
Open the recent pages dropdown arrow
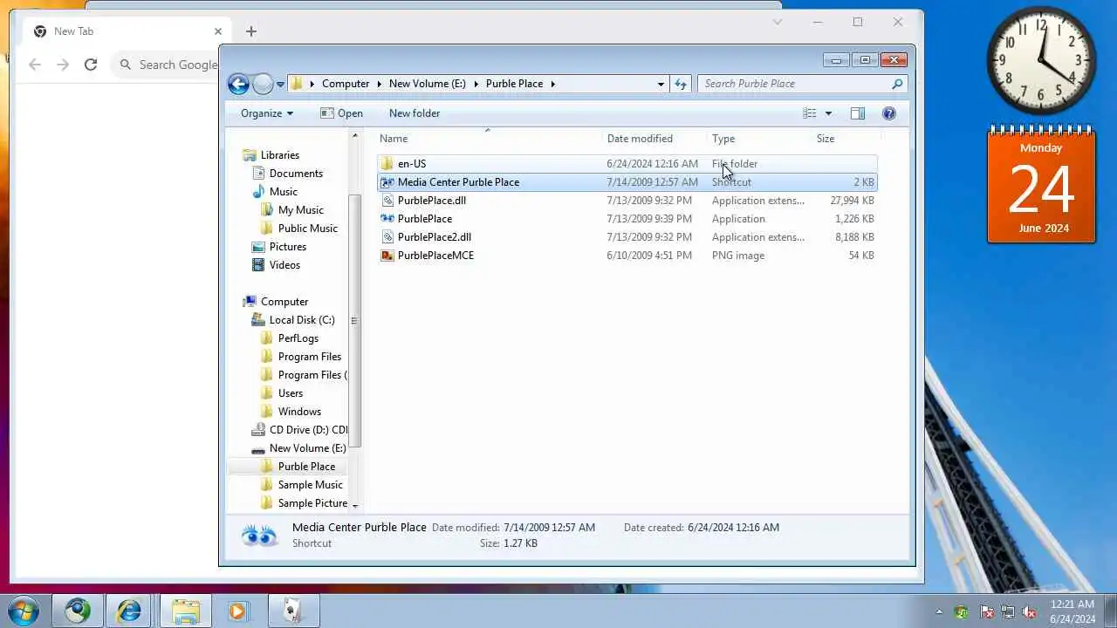pyautogui.click(x=280, y=85)
